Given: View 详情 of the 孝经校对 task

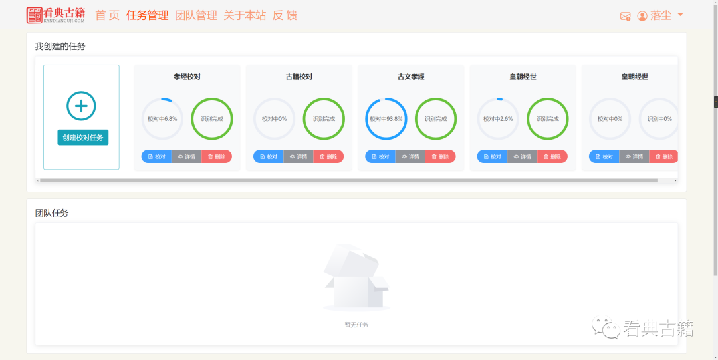Looking at the screenshot, I should coord(186,156).
